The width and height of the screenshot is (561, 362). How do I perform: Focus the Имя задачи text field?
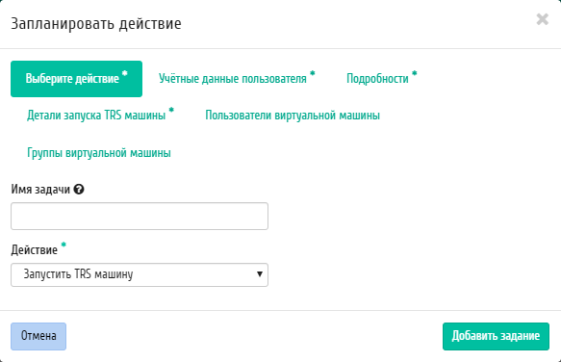point(140,217)
